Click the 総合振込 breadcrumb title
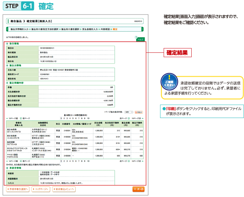This screenshot has height=197, width=244. 16,21
